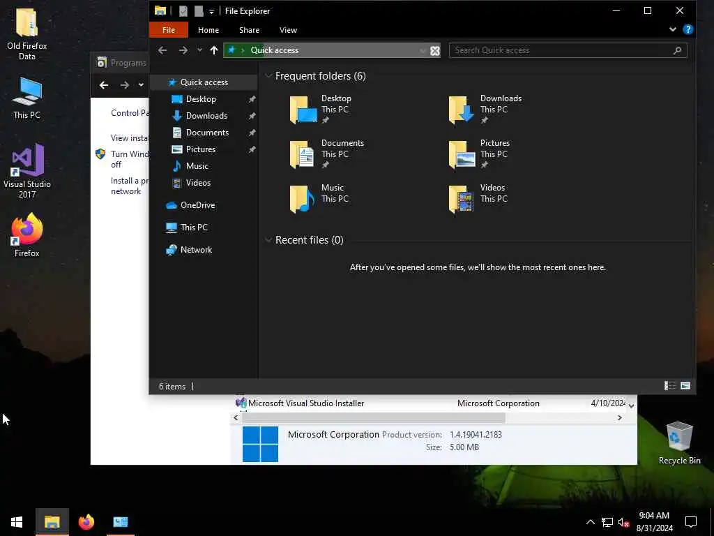
Task: Select Downloads in navigation pane
Action: click(x=206, y=116)
